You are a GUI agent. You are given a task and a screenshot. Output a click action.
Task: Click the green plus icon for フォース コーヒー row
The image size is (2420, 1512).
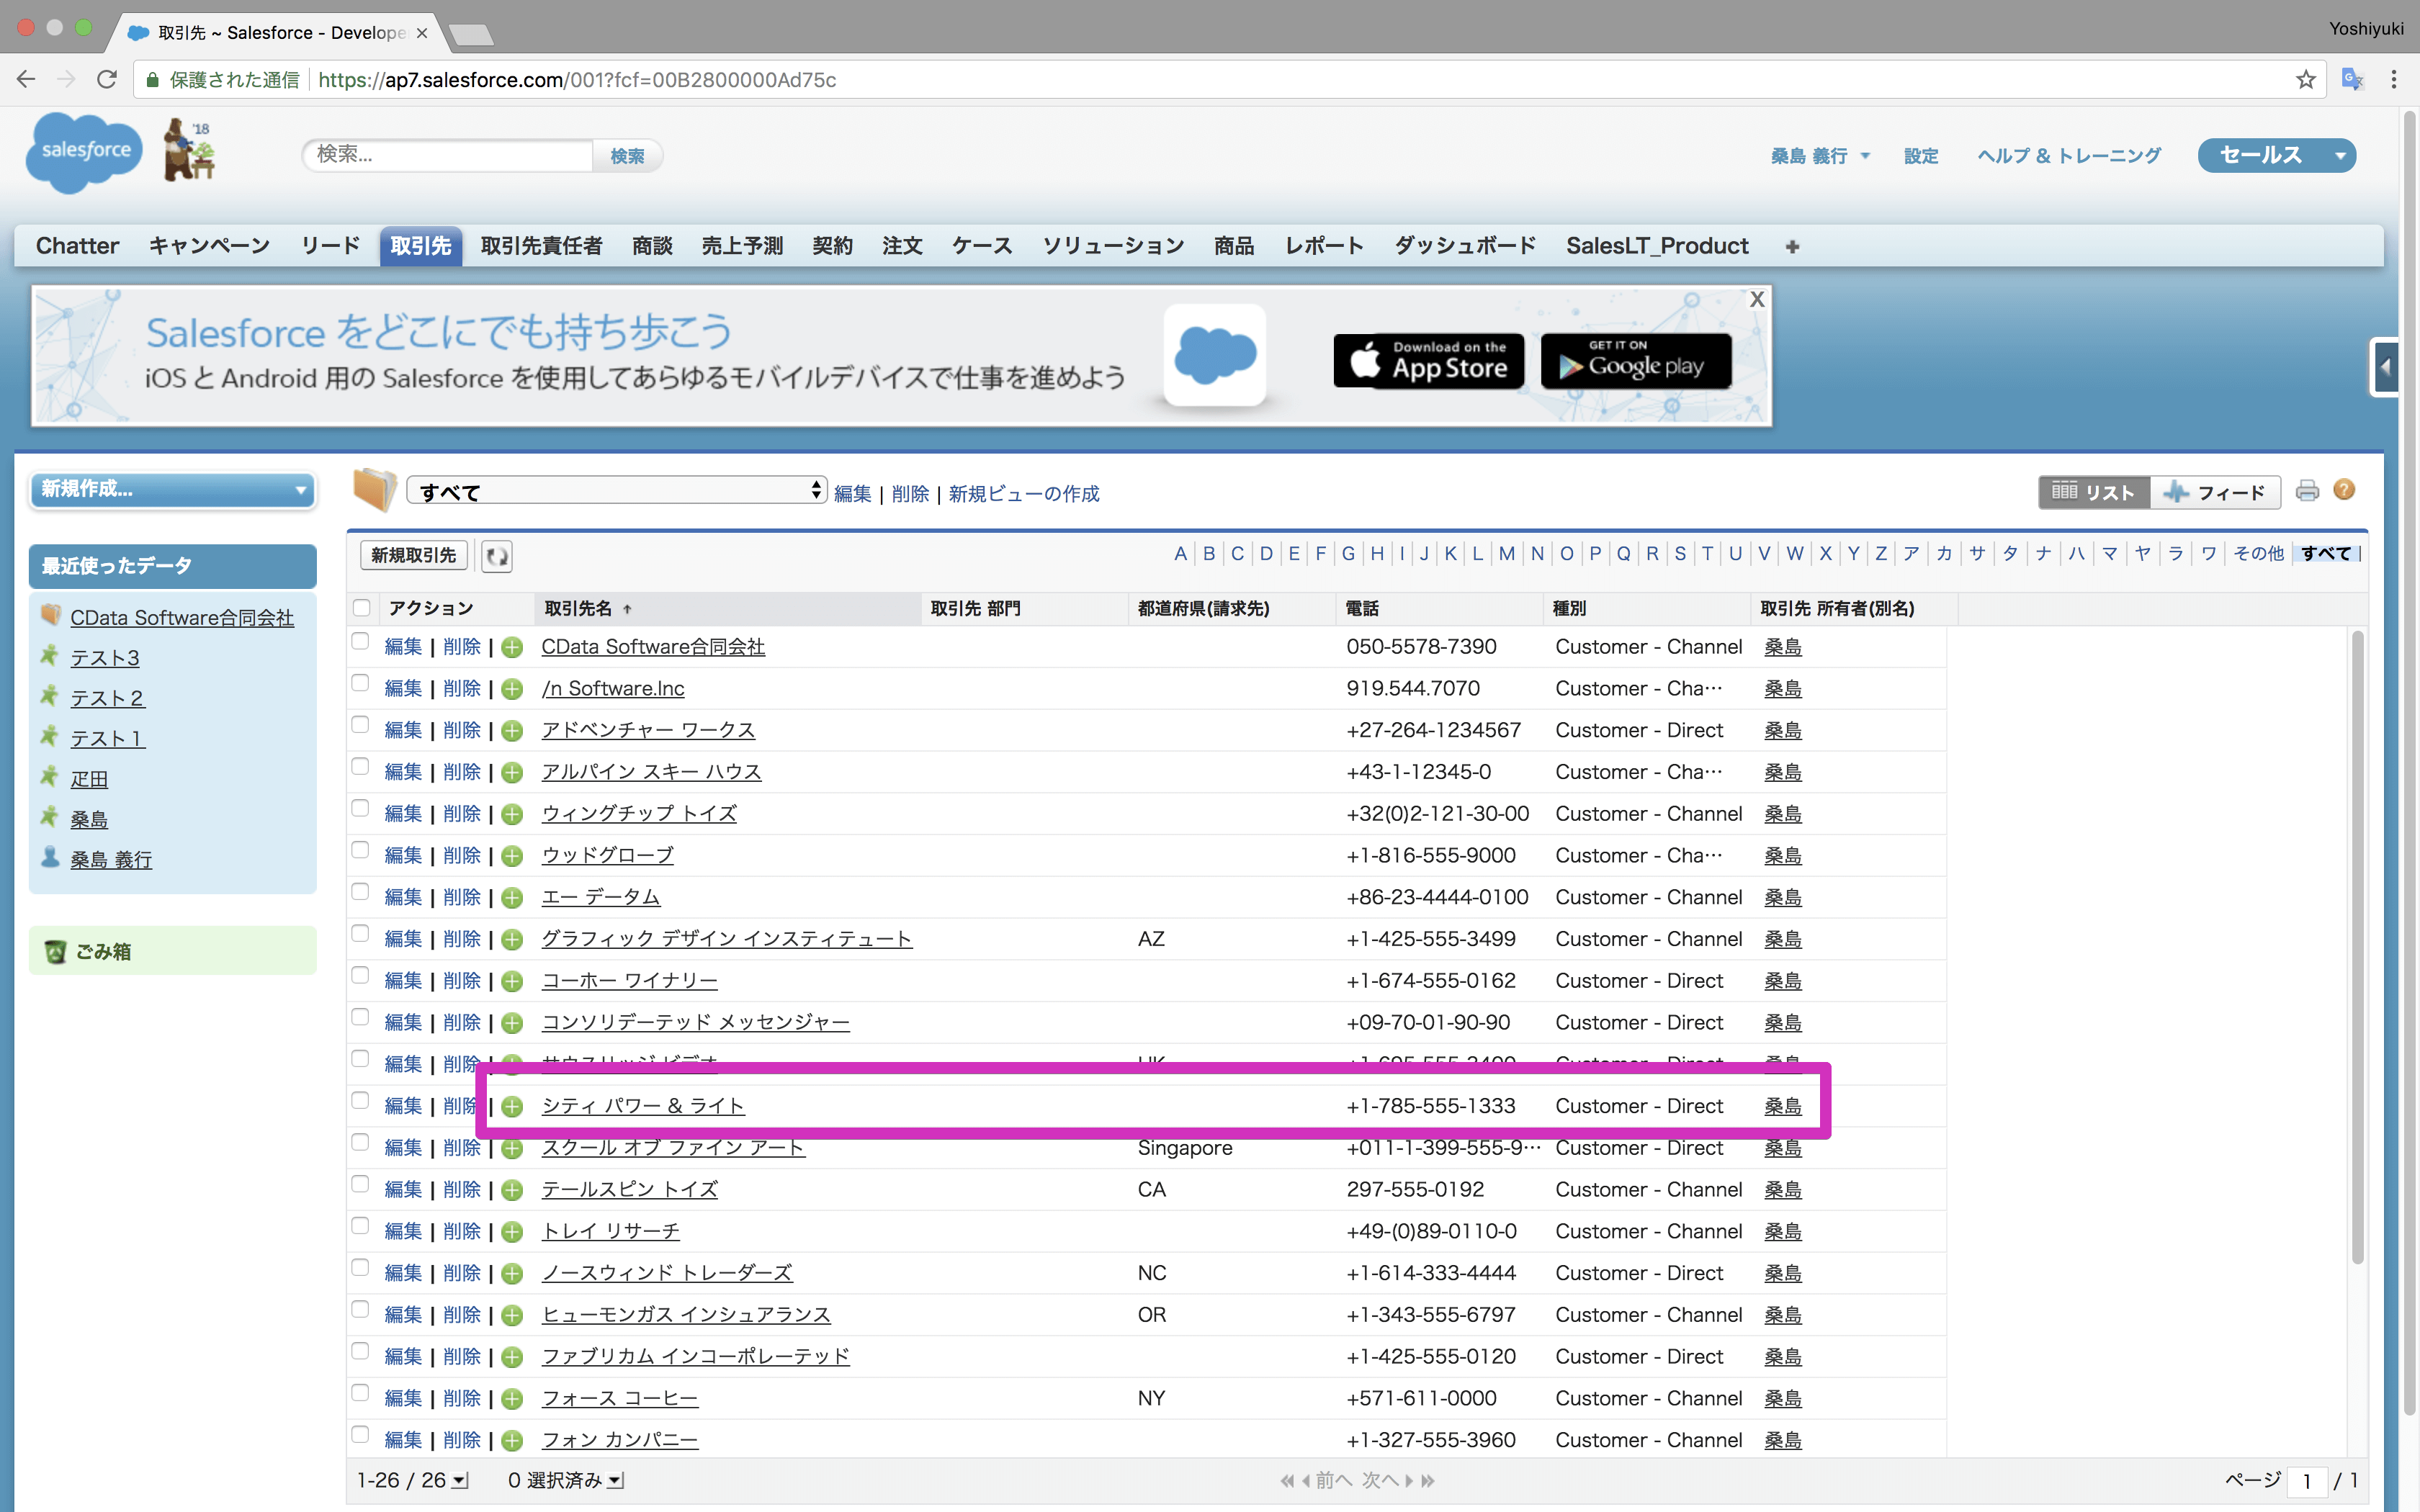(512, 1399)
